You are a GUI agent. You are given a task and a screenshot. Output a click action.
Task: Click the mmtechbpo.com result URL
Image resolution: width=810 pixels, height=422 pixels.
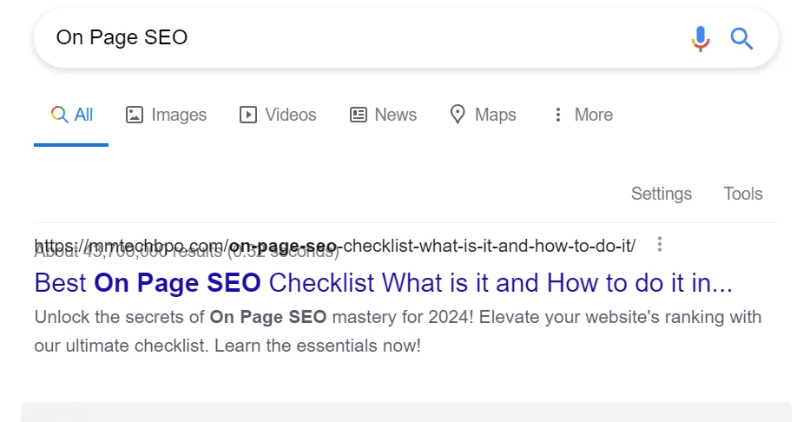click(x=335, y=246)
